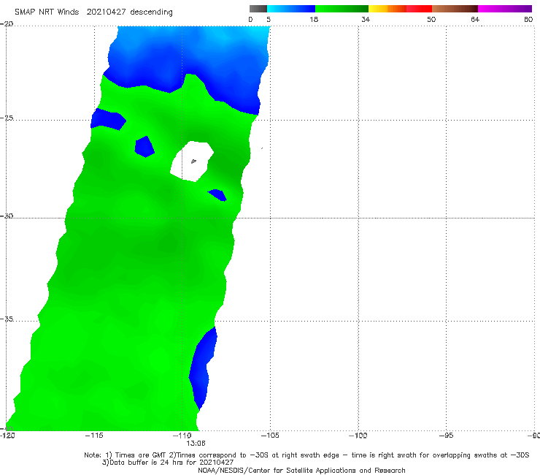Click the colorbar label '5'
Image resolution: width=540 pixels, height=475 pixels.
pos(269,19)
